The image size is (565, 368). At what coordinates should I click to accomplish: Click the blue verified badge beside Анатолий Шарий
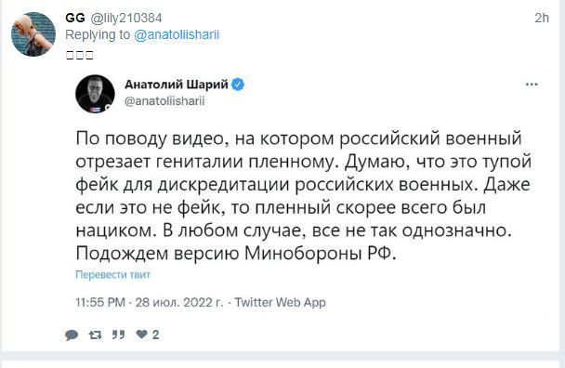(x=238, y=85)
